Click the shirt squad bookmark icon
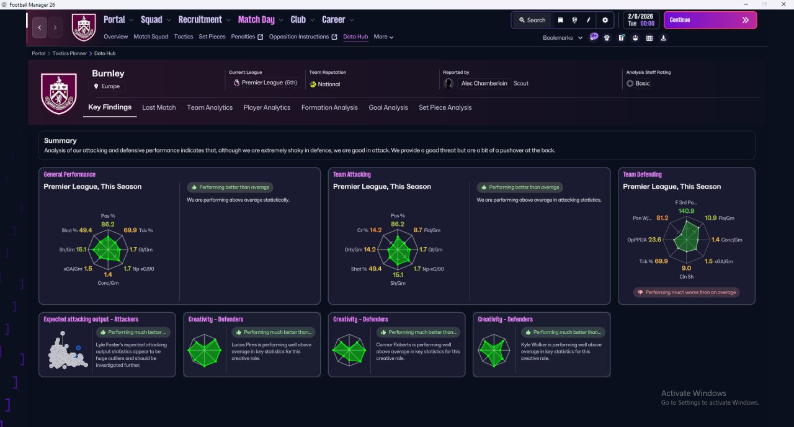This screenshot has width=794, height=427. (x=607, y=38)
